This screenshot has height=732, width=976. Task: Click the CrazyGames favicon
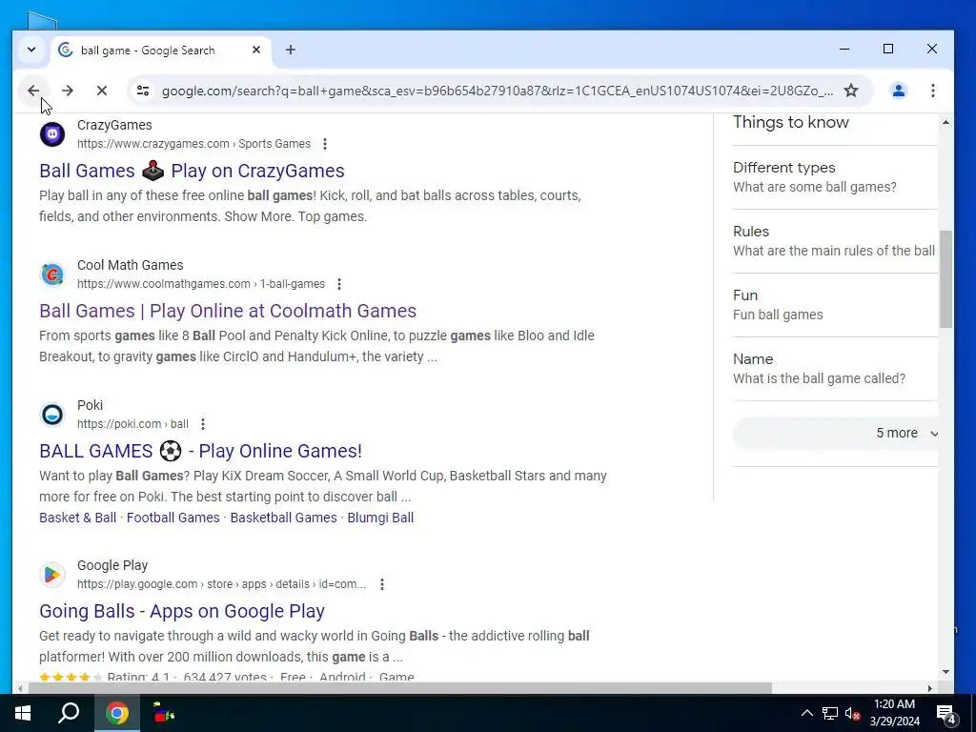click(x=52, y=134)
